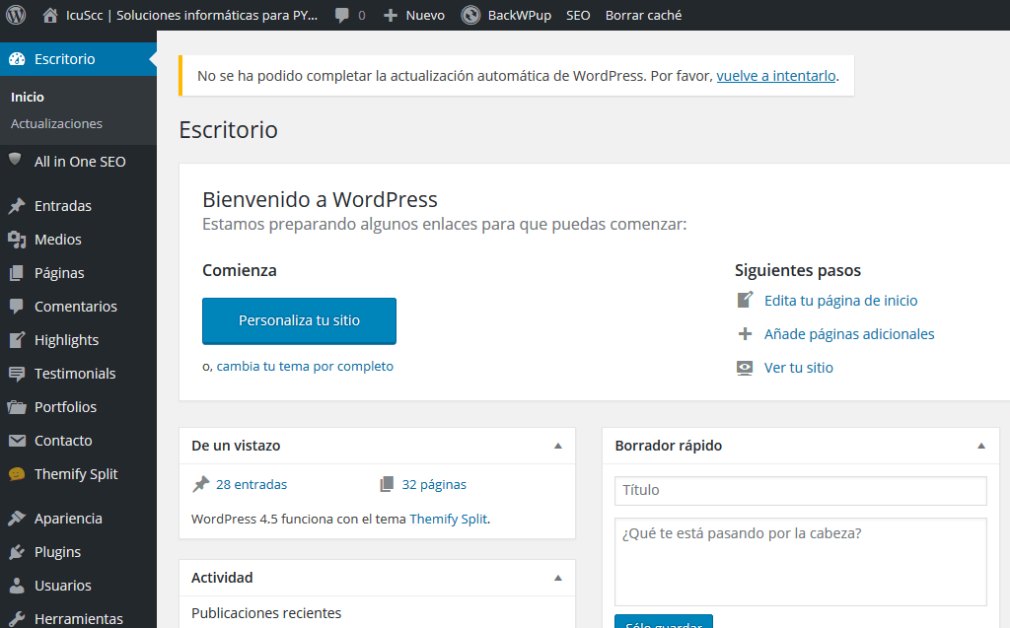The width and height of the screenshot is (1010, 628).
Task: Click the pushpin icon beside 28 entradas
Action: pos(201,484)
